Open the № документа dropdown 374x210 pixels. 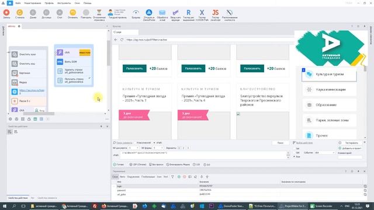click(x=134, y=148)
